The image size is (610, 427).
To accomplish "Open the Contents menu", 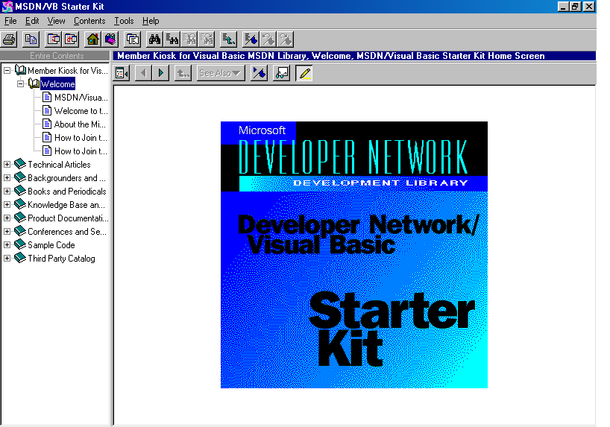I will click(89, 21).
